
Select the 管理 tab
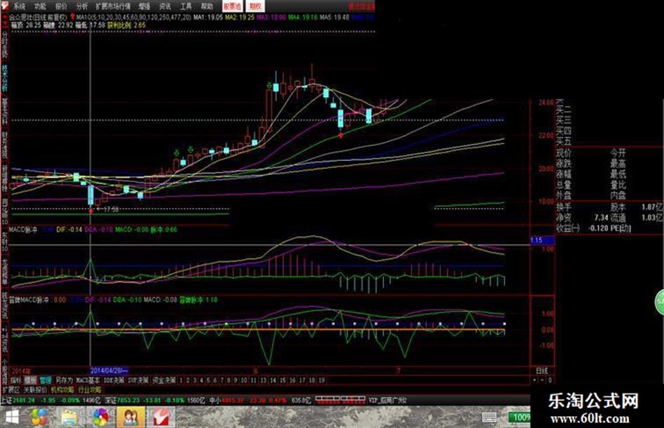pos(45,380)
